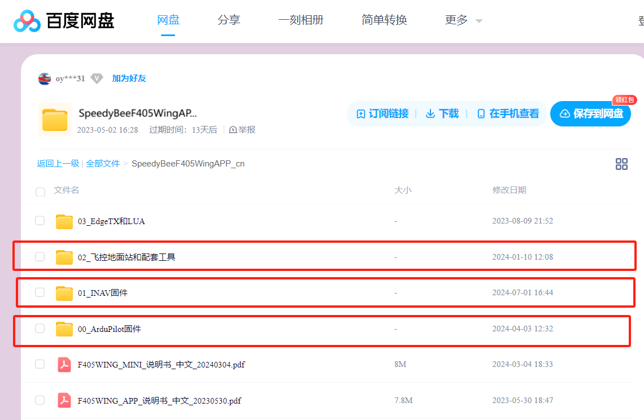644x420 pixels.
Task: Open folder 00_ArduPilot固件 by name
Action: coord(109,329)
